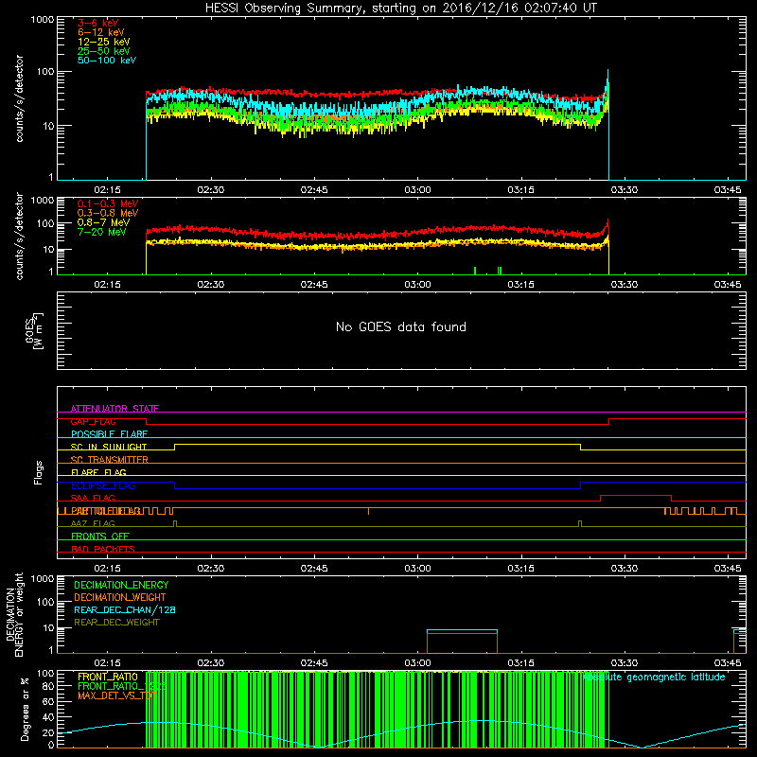Click the cyan REAR_DEC_CHAN block after 03:00
Image resolution: width=757 pixels, height=757 pixels.
[x=462, y=630]
